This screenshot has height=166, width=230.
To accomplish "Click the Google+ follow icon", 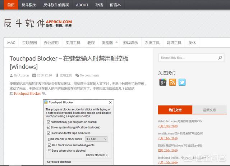I will [163, 82].
